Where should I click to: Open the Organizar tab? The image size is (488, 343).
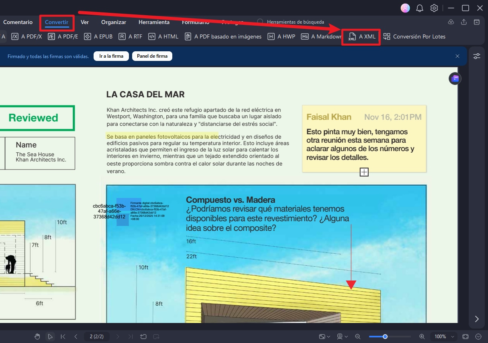[x=114, y=22]
